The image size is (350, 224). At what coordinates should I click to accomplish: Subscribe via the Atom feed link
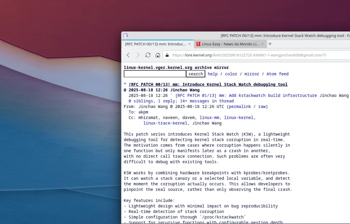click(278, 74)
